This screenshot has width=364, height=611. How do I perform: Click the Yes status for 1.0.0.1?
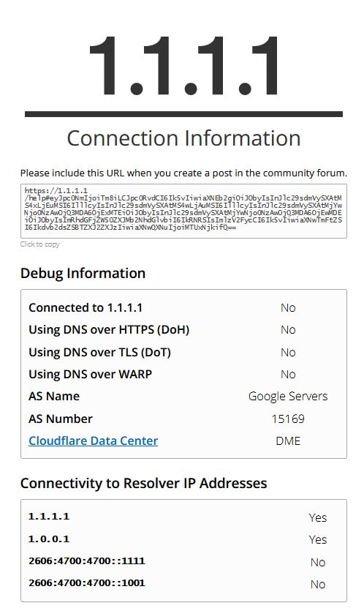pyautogui.click(x=318, y=540)
